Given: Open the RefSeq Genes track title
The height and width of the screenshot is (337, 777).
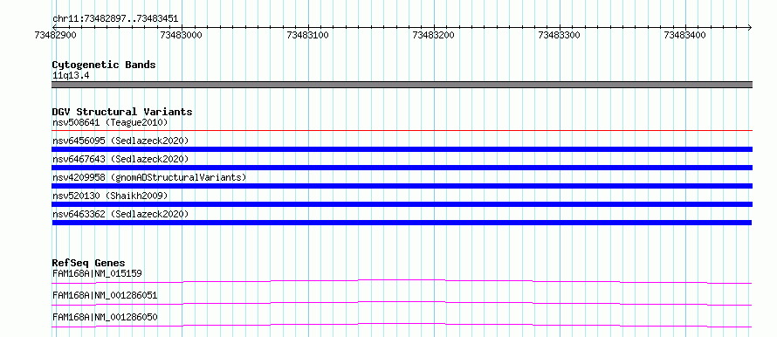Looking at the screenshot, I should click(x=89, y=263).
